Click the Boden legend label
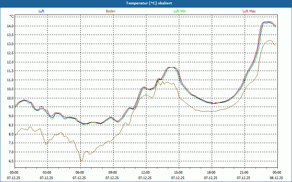292x182 pixels. point(111,11)
